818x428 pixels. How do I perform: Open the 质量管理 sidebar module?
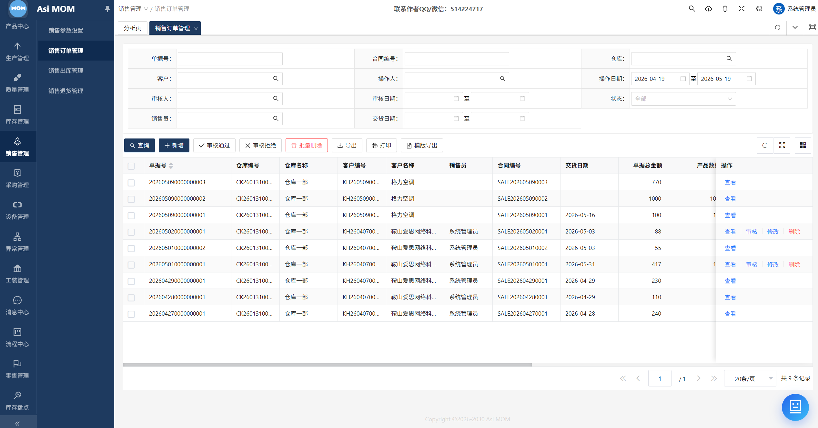pos(17,83)
